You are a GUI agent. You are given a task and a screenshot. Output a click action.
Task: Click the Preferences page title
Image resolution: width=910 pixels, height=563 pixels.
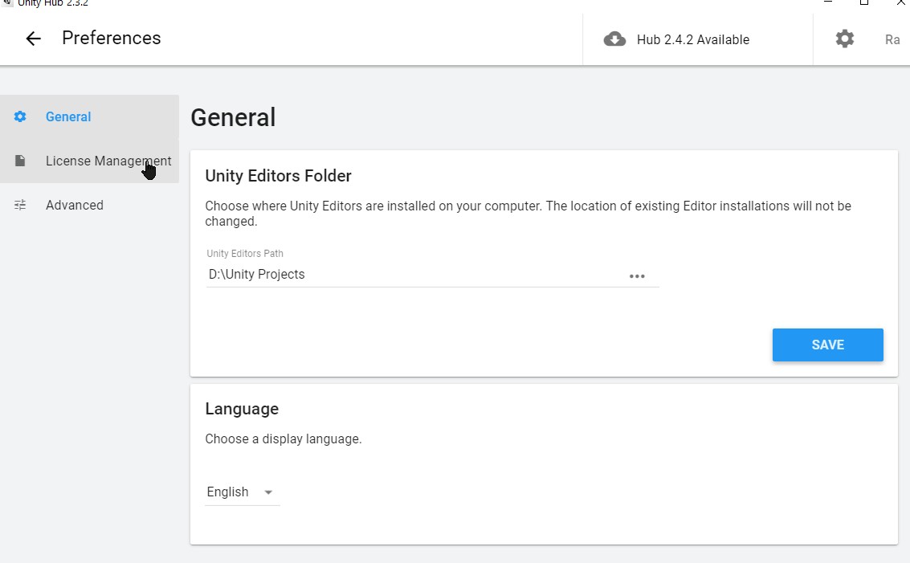click(x=112, y=39)
